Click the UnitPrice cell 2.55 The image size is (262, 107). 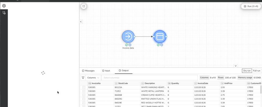[x=233, y=87]
